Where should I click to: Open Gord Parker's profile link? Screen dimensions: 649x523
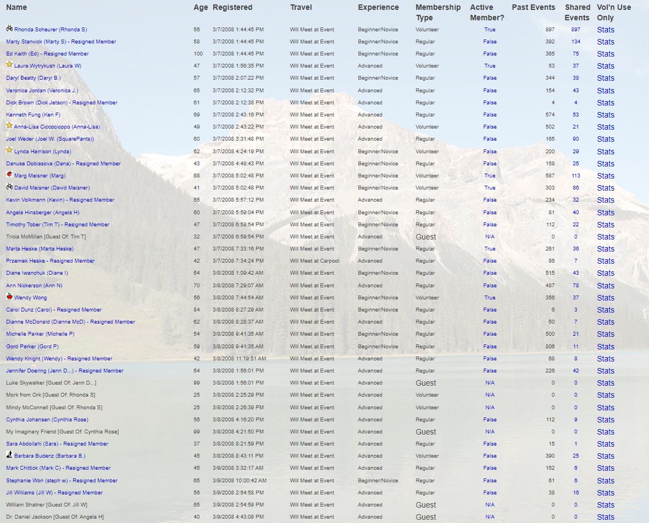click(x=32, y=347)
